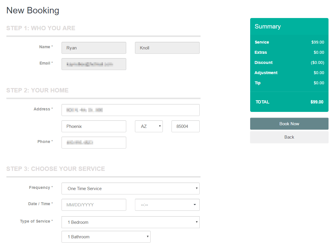Expand the Frequency dropdown
The image size is (332, 245).
(130, 189)
